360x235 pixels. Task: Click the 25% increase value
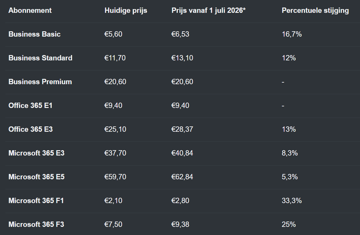(289, 224)
